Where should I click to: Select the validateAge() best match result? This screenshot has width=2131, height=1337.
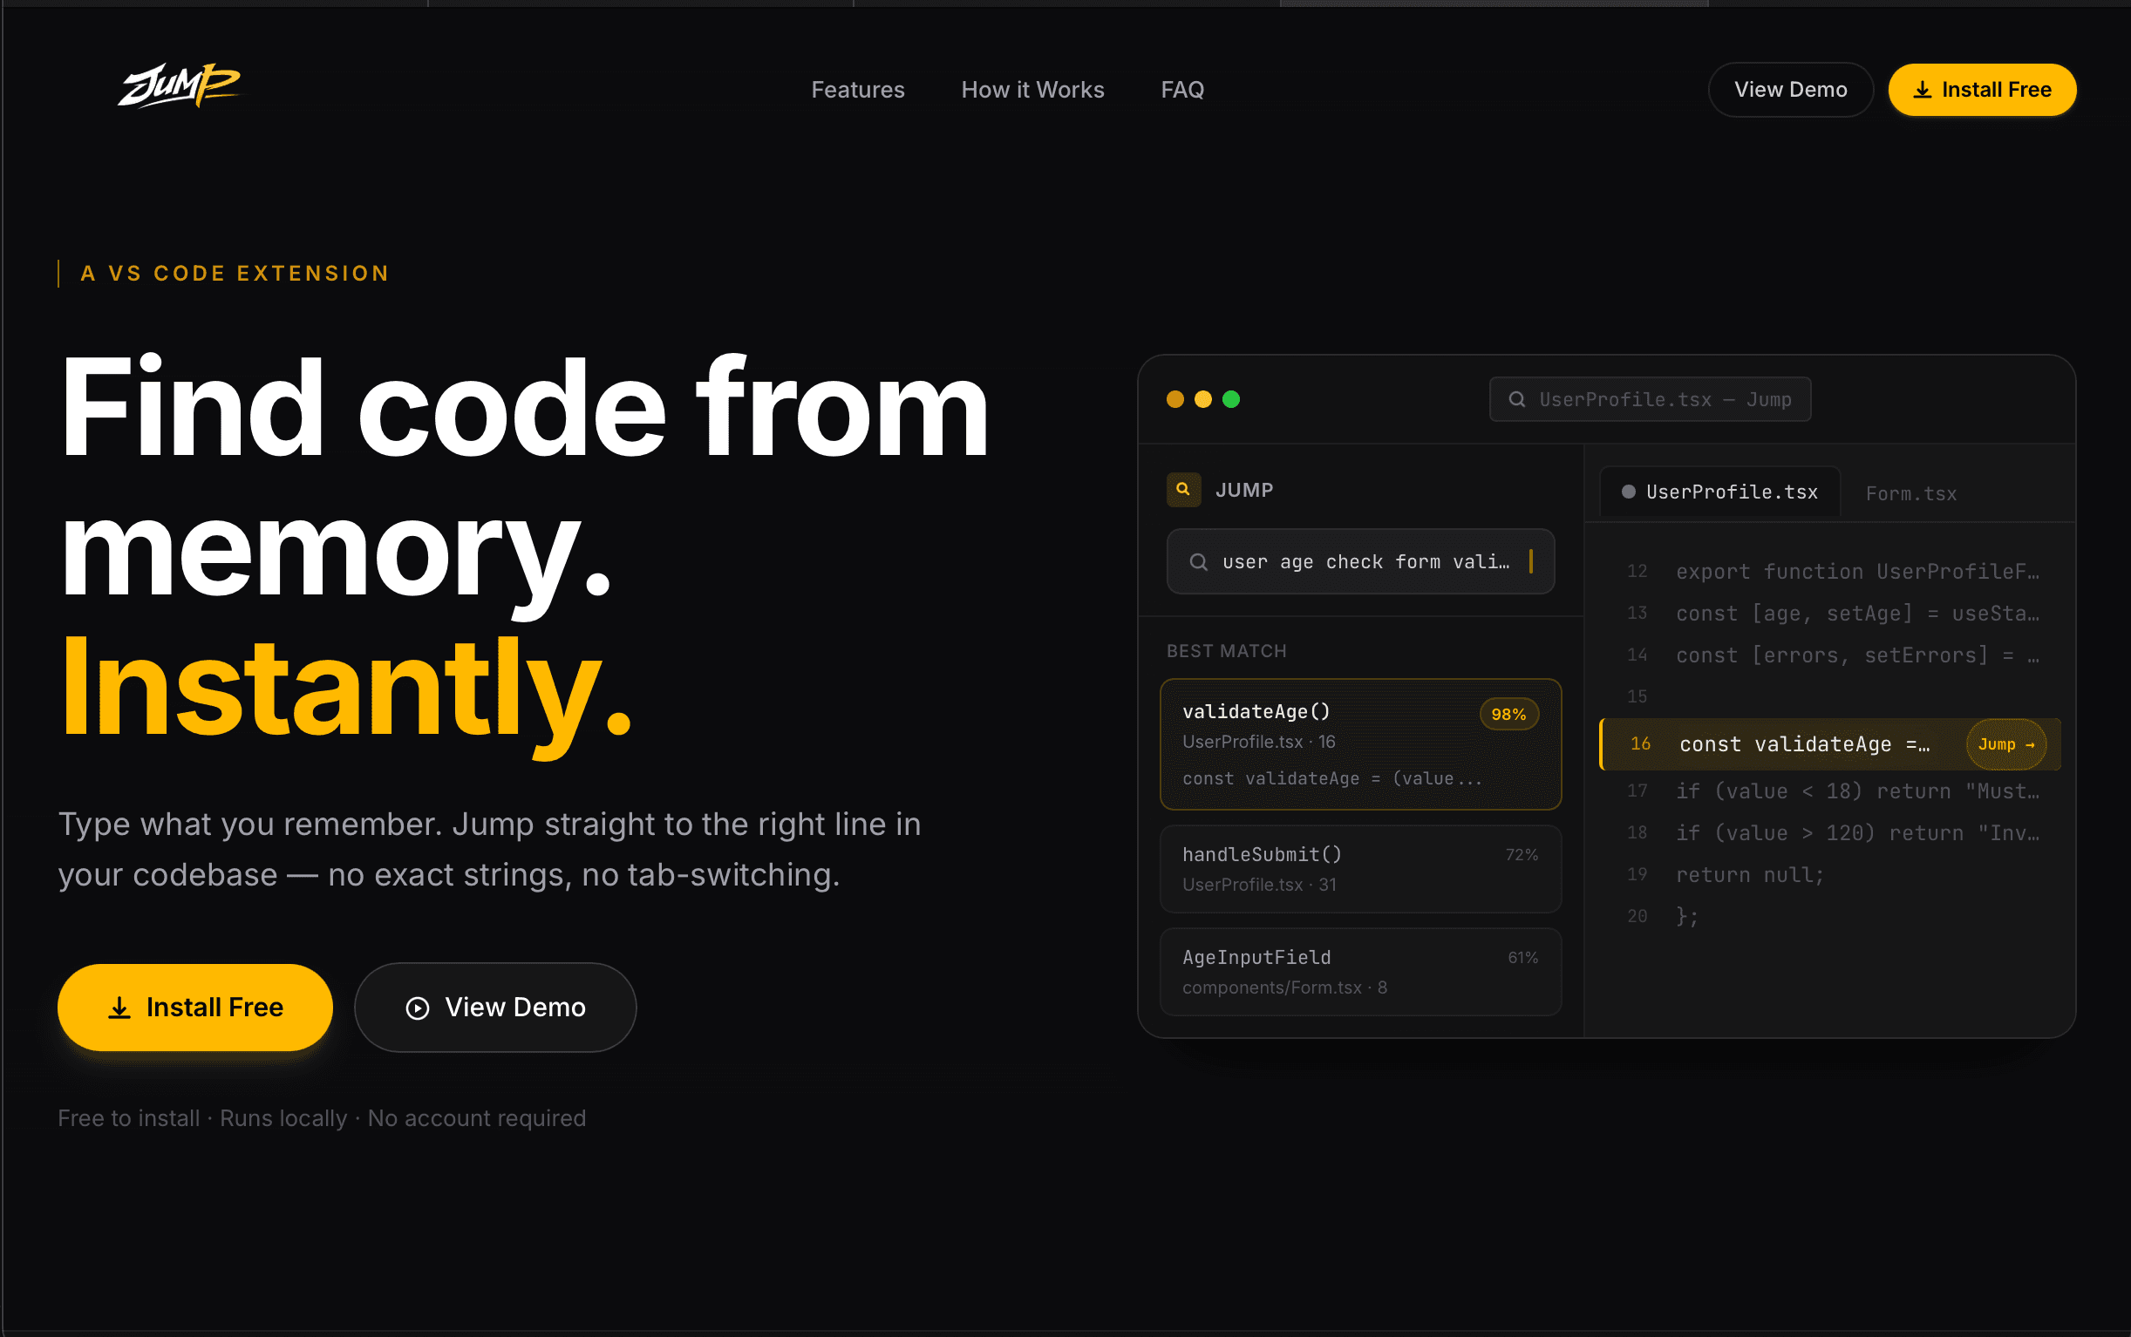[x=1359, y=743]
